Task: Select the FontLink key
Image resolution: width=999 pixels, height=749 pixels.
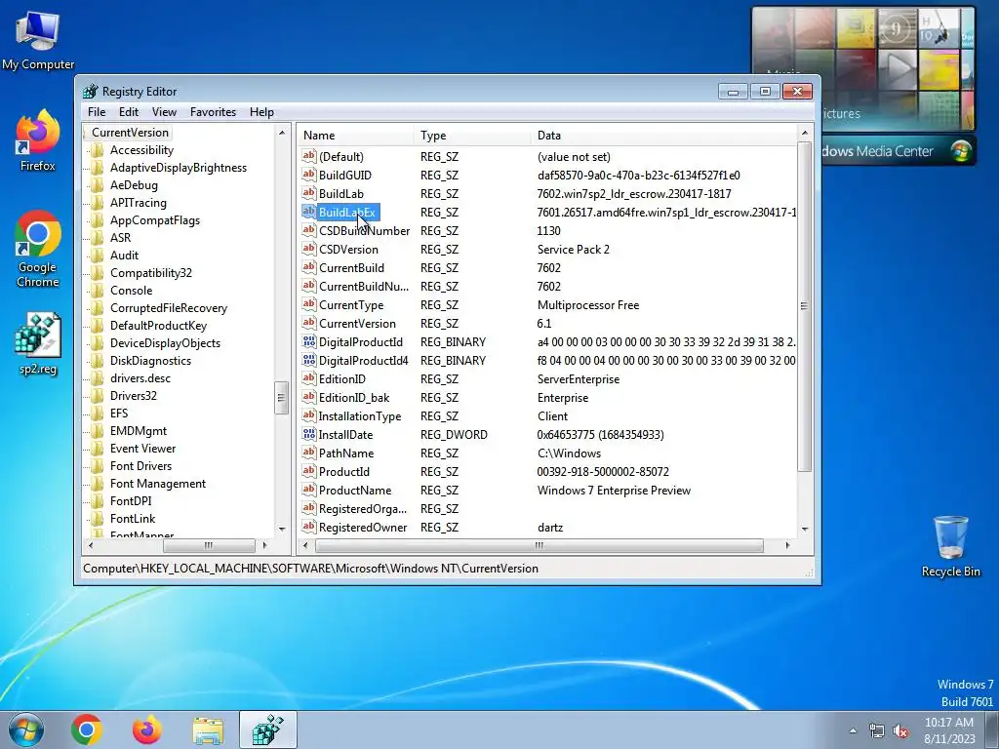Action: point(133,519)
